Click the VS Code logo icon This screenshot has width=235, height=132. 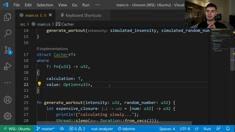[6, 5]
